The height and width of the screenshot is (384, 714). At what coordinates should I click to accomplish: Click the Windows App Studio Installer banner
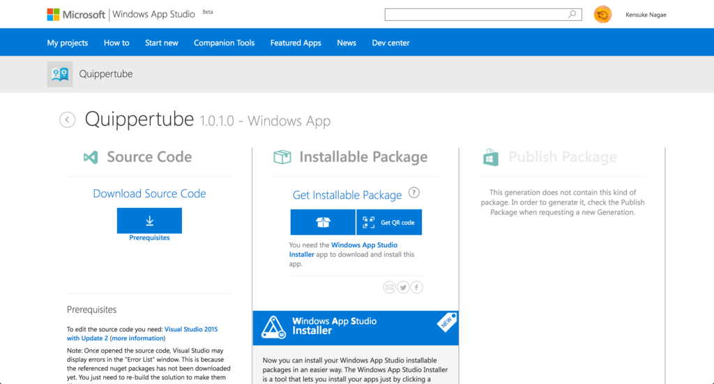[x=356, y=328]
